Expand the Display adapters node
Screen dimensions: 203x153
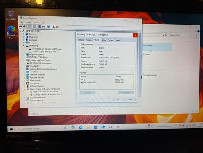[x=24, y=54]
